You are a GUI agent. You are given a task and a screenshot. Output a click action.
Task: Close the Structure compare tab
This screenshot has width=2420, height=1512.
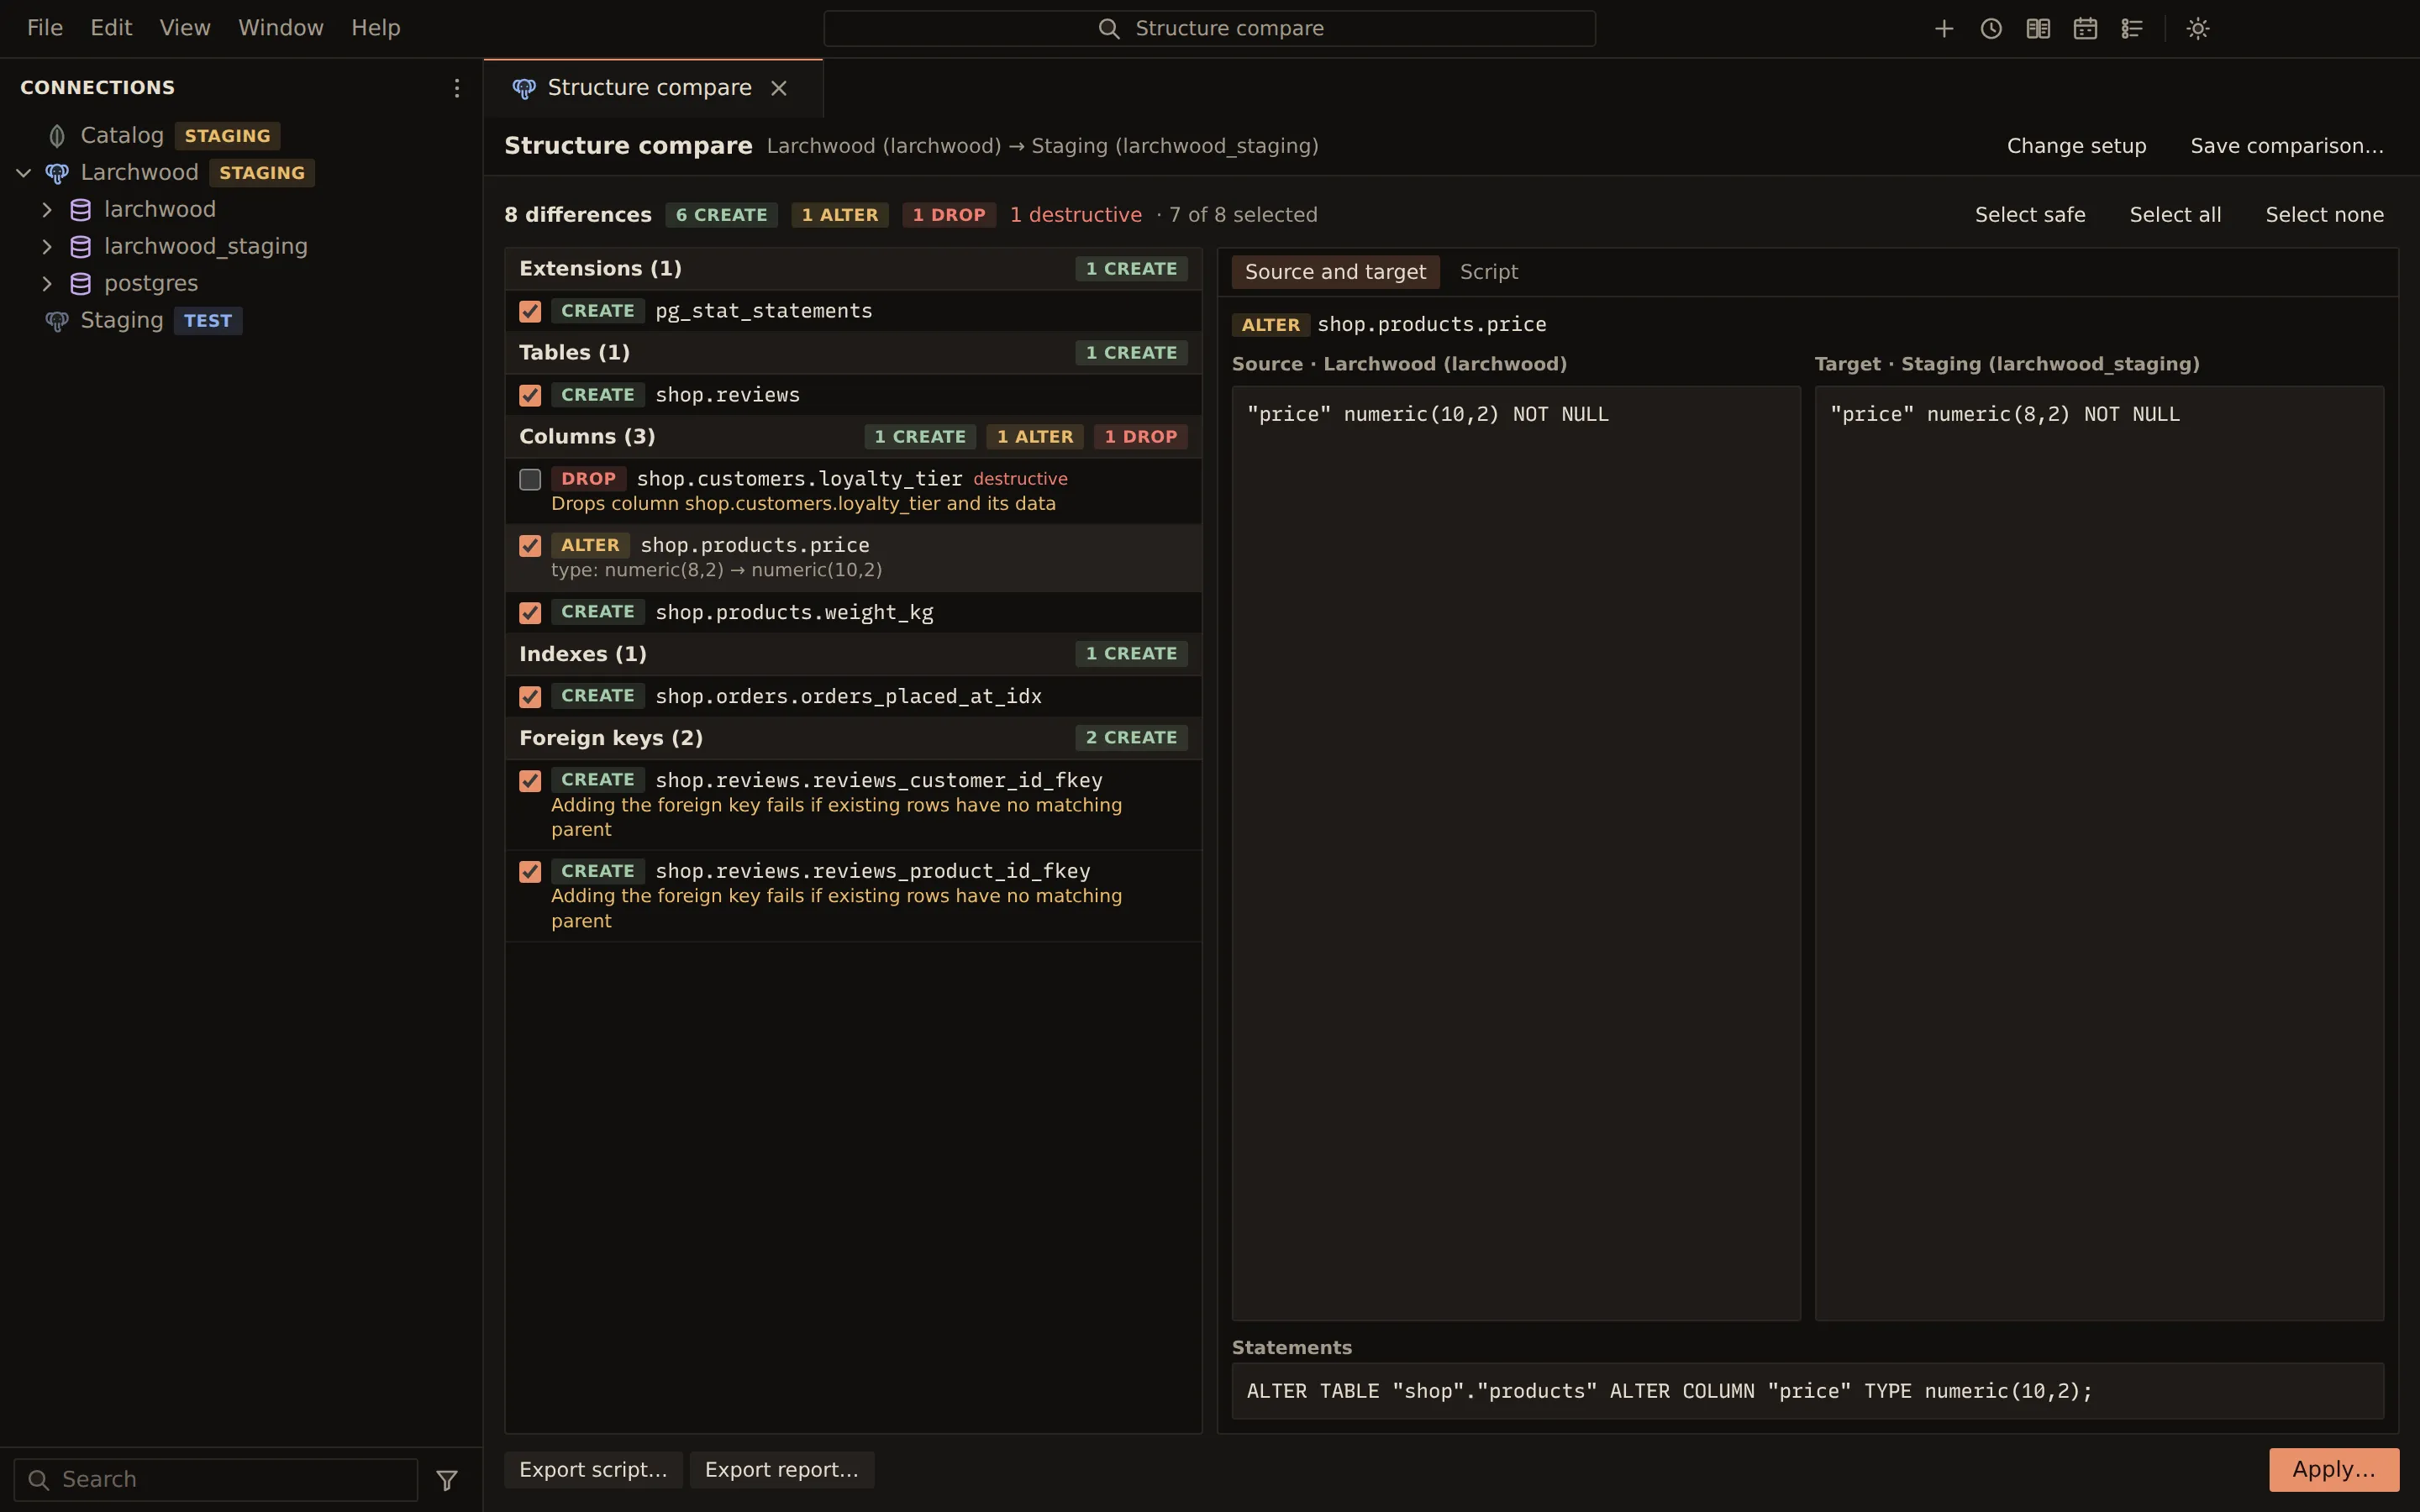click(x=779, y=88)
